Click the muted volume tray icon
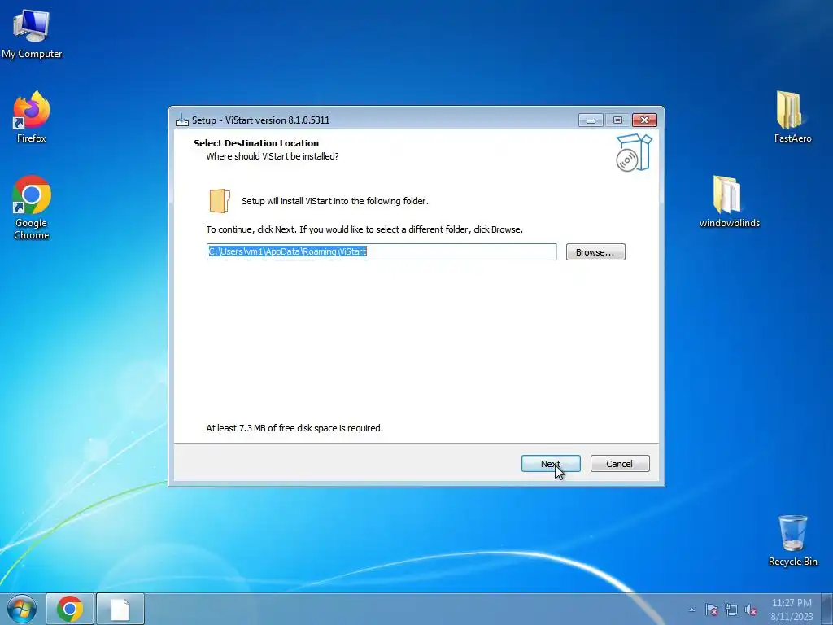 pyautogui.click(x=751, y=610)
